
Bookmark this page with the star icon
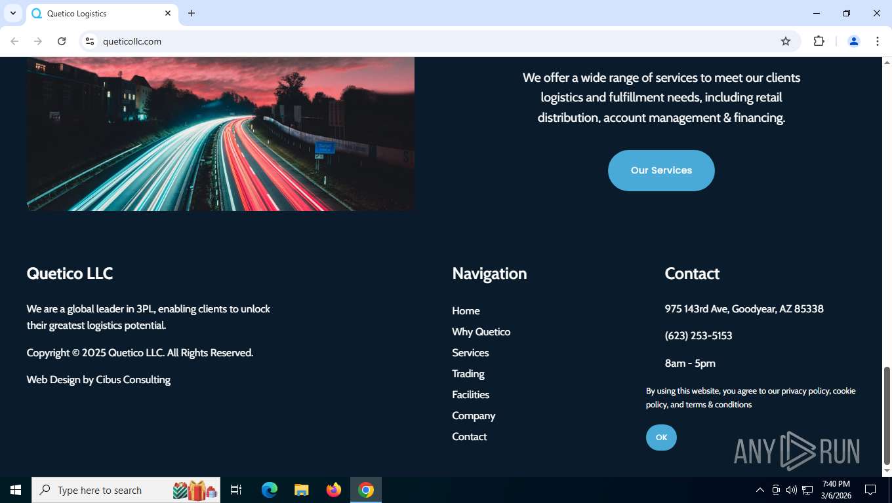coord(786,41)
